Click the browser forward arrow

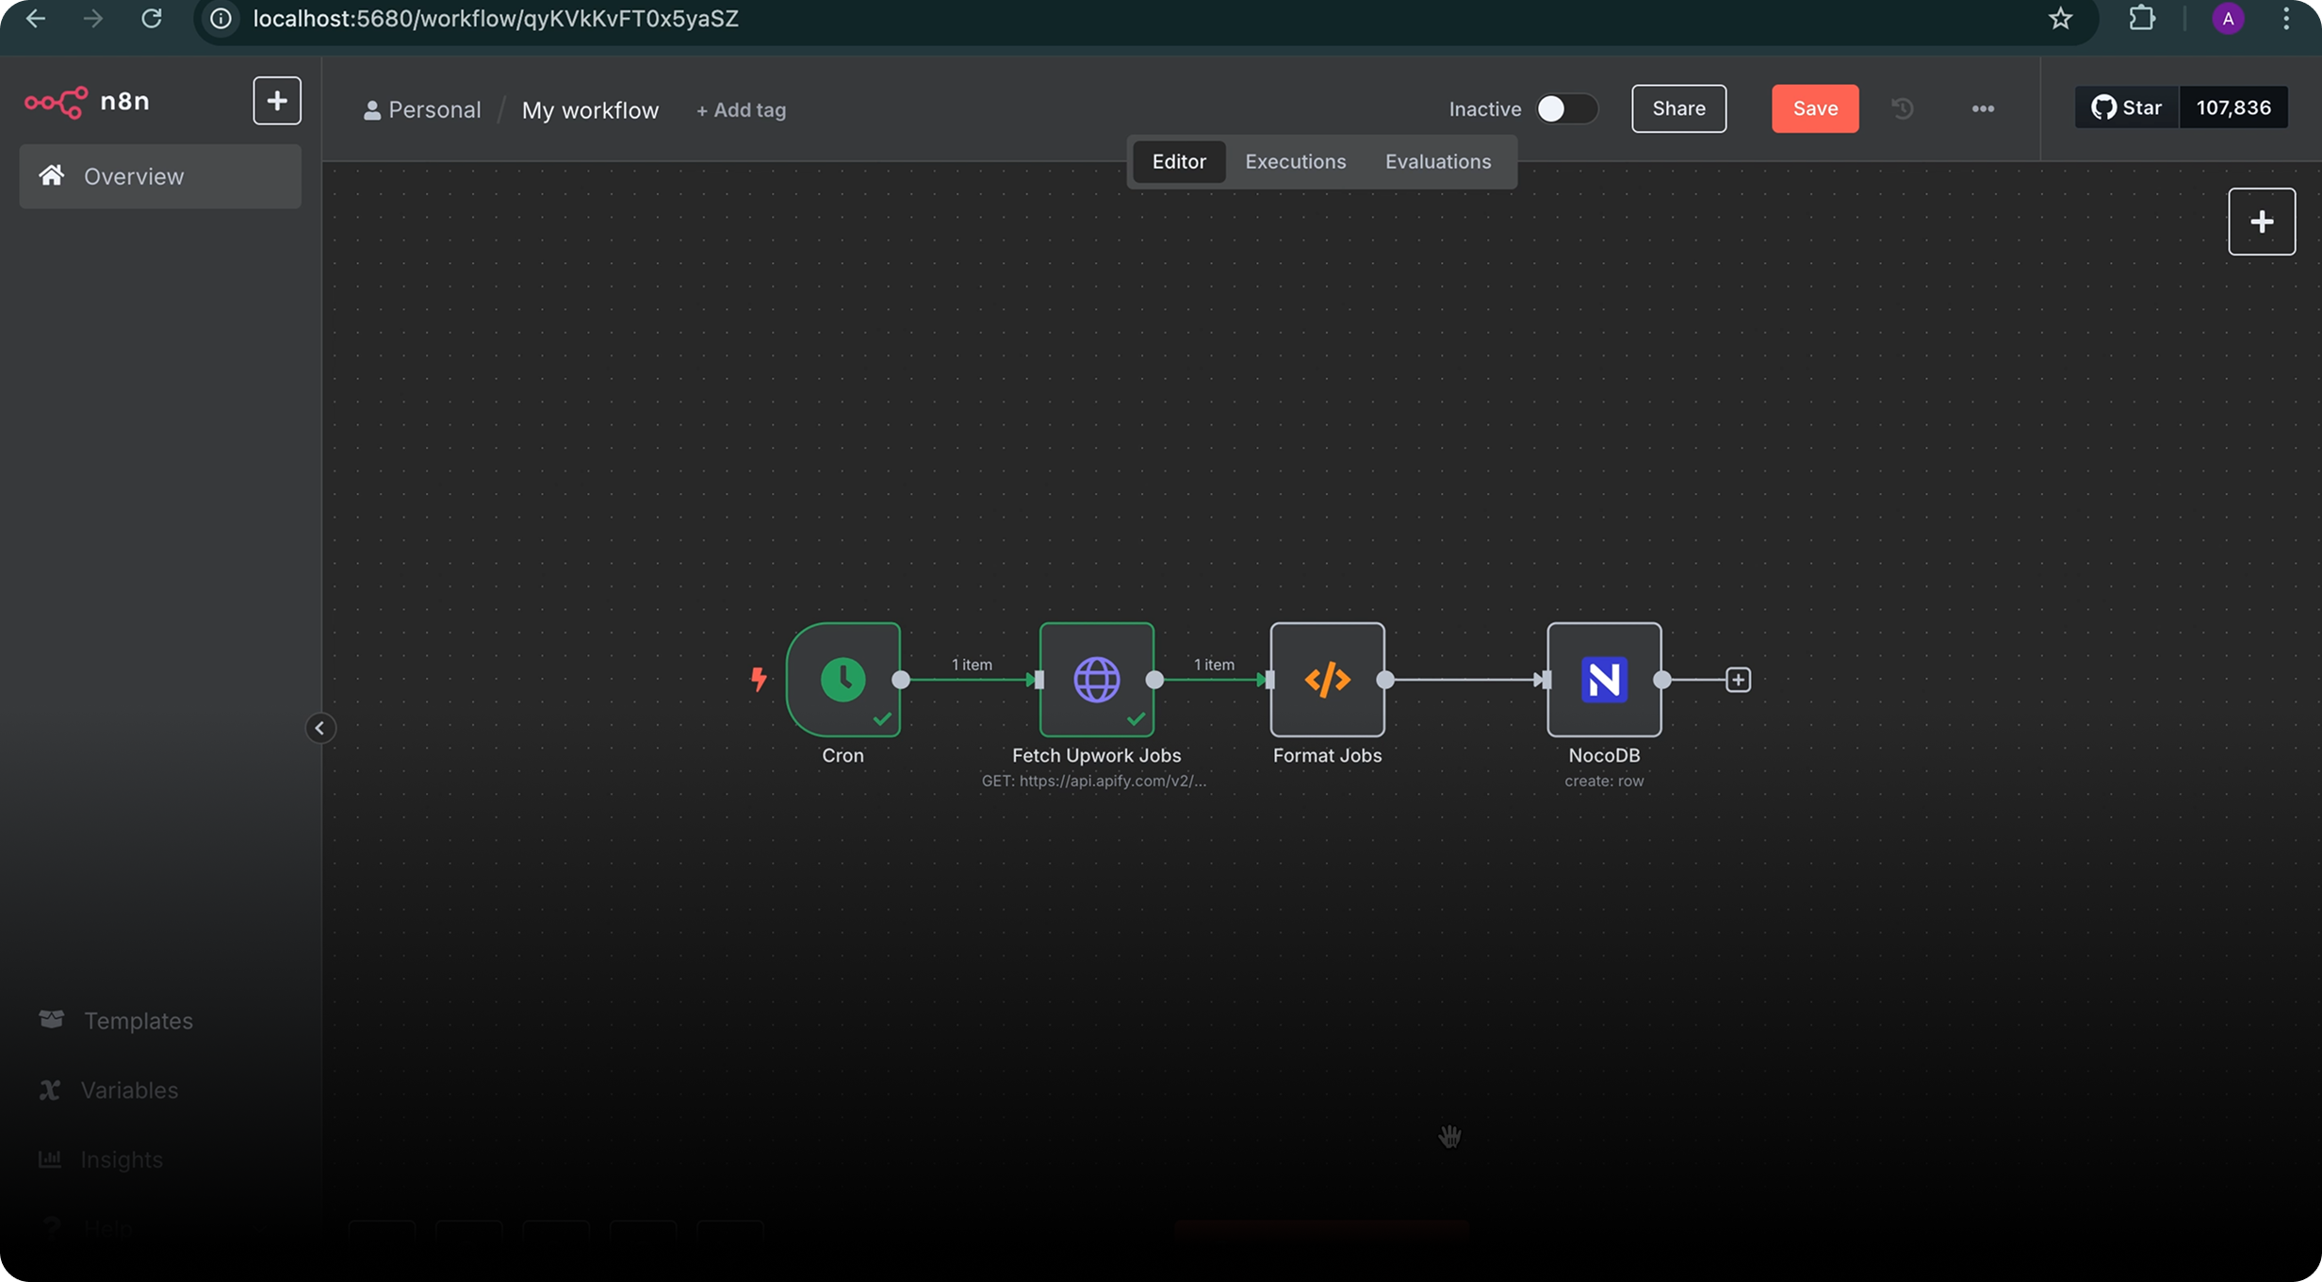click(x=93, y=19)
